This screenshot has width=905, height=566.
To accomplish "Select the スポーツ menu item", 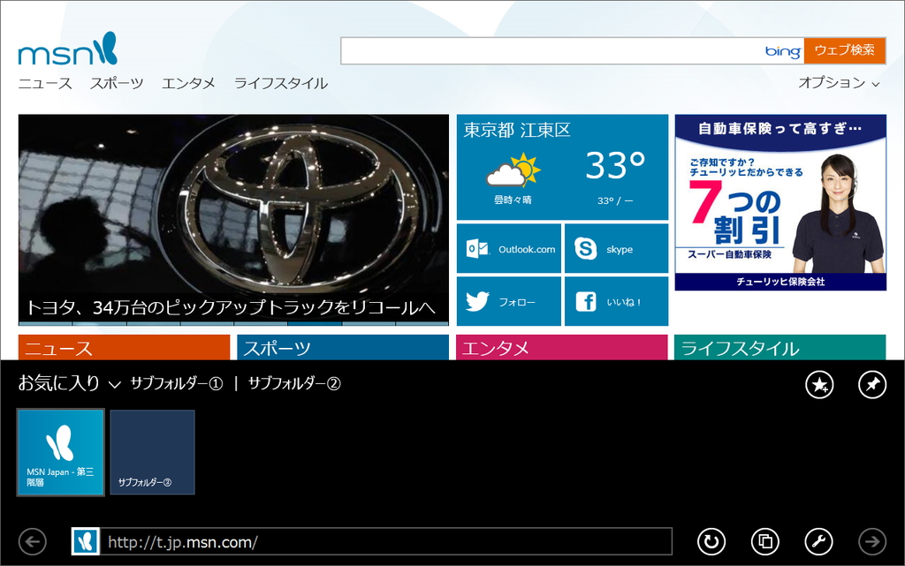I will 118,83.
